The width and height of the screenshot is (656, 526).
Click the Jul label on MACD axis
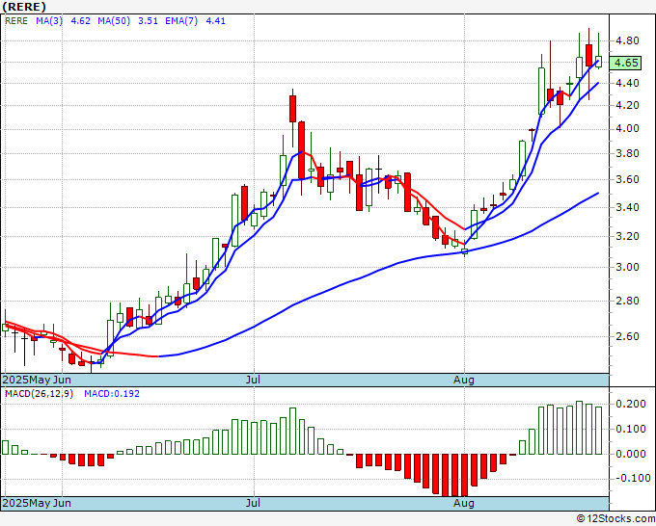tap(253, 503)
